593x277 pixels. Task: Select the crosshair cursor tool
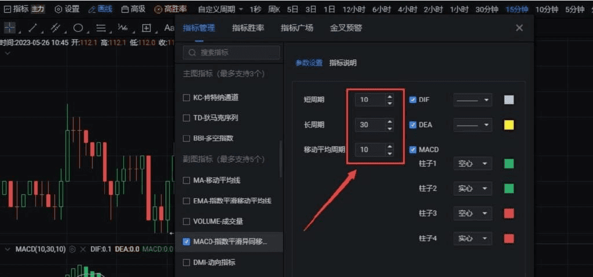[9, 28]
